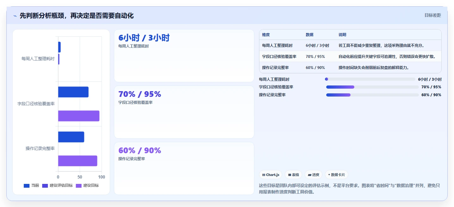Screen dimensions: 454x207
Task: Click the Chart.js chip icon
Action: click(x=264, y=175)
